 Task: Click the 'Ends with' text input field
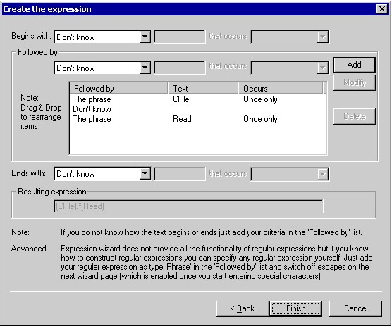[180, 173]
